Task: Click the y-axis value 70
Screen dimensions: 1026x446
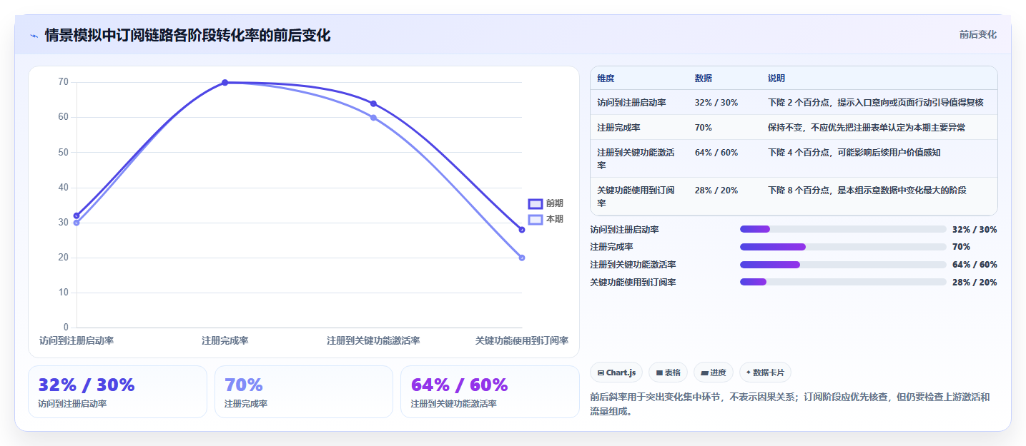Action: (x=64, y=82)
